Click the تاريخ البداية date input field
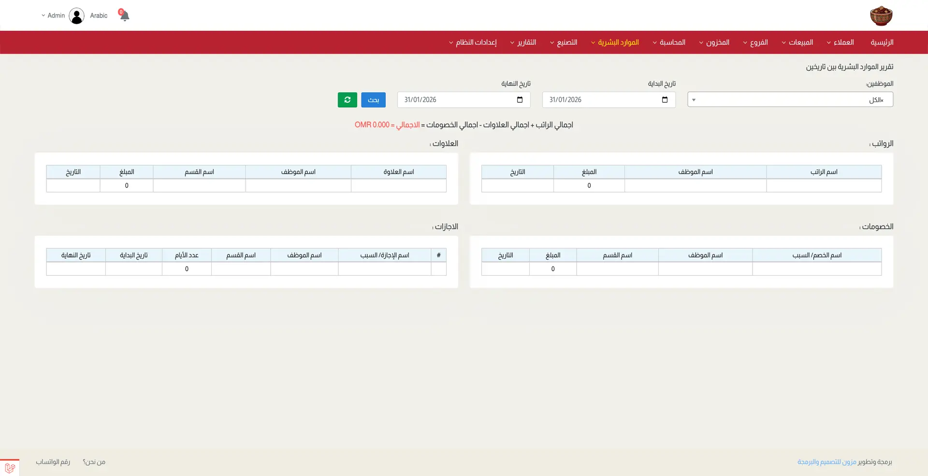 pos(602,100)
